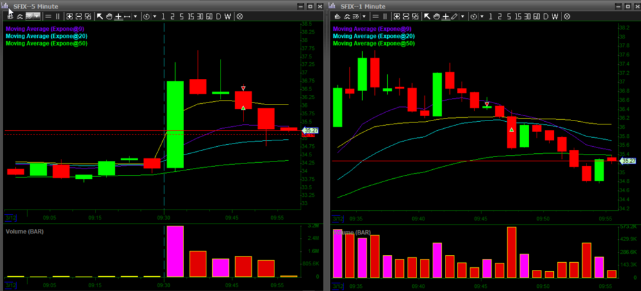The height and width of the screenshot is (291, 641).
Task: Open chart type dropdown arrow in 5 Minute toolbar
Action: pos(38,15)
